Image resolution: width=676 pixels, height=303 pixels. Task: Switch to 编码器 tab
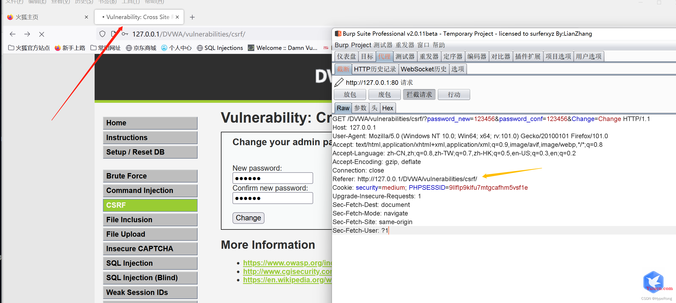click(x=477, y=56)
